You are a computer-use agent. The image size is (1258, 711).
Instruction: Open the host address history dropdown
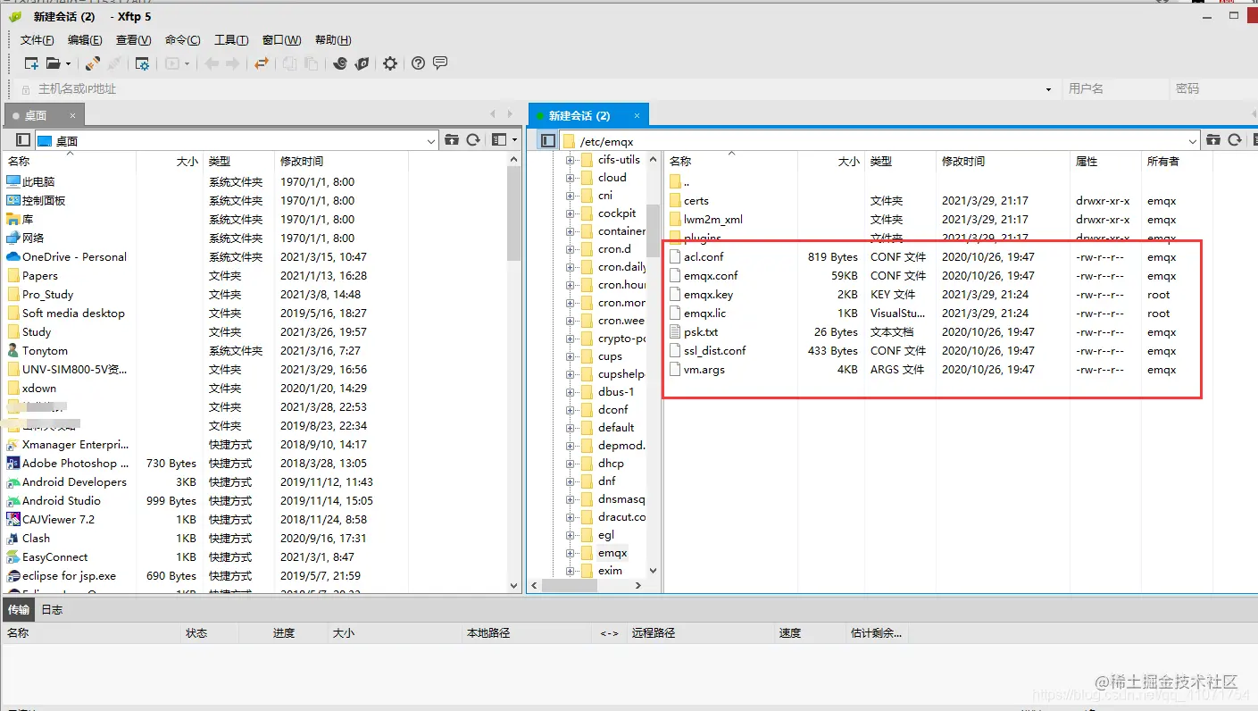point(1049,89)
